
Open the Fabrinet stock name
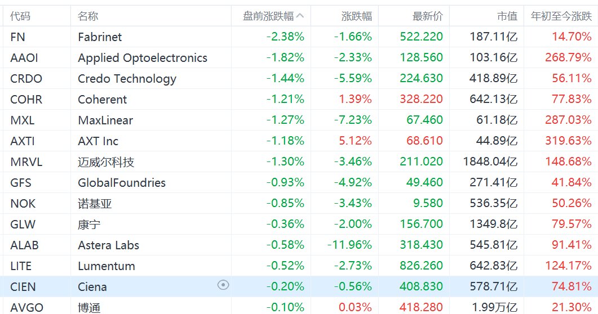point(100,37)
